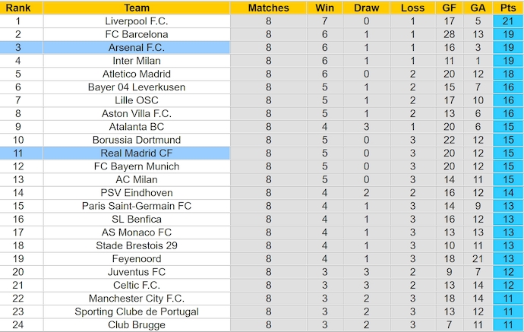
Task: Select the Win column header
Action: tap(324, 8)
